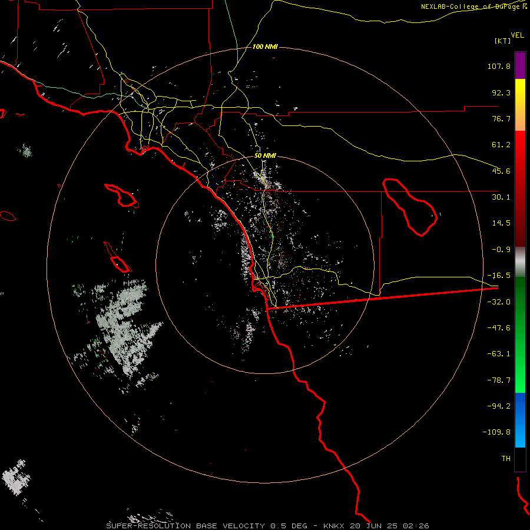The height and width of the screenshot is (530, 530).
Task: Click the Super-Resolution Base Velocity KNKX caption
Action: point(268,526)
